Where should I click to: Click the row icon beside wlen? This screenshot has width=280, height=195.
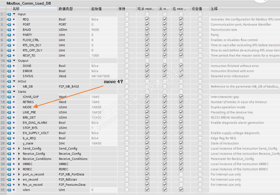point(9,190)
